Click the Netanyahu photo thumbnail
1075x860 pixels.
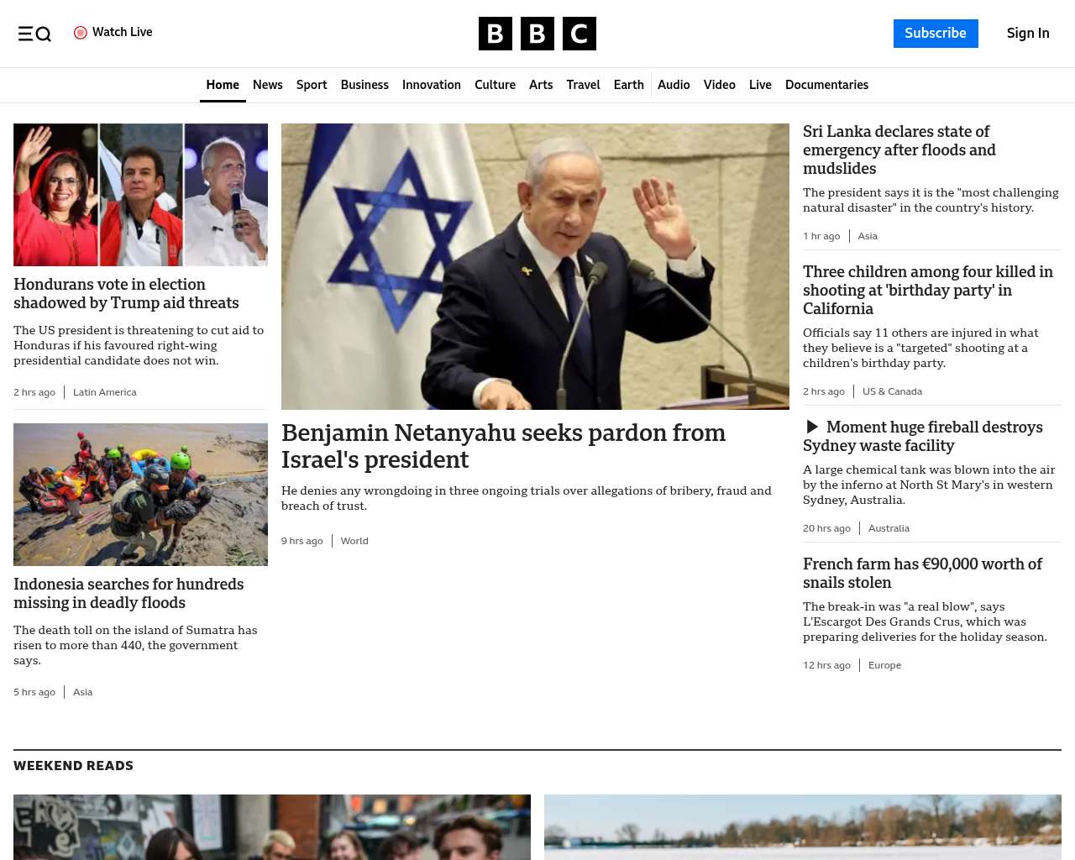pos(535,266)
